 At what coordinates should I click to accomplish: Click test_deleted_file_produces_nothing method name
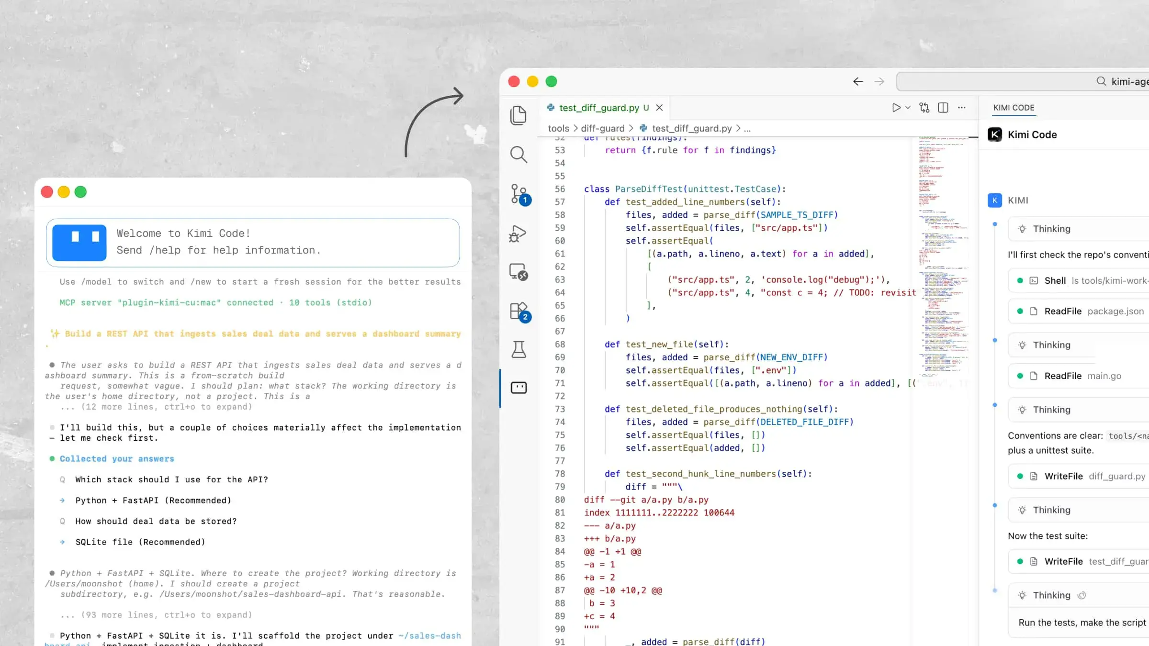[713, 409]
